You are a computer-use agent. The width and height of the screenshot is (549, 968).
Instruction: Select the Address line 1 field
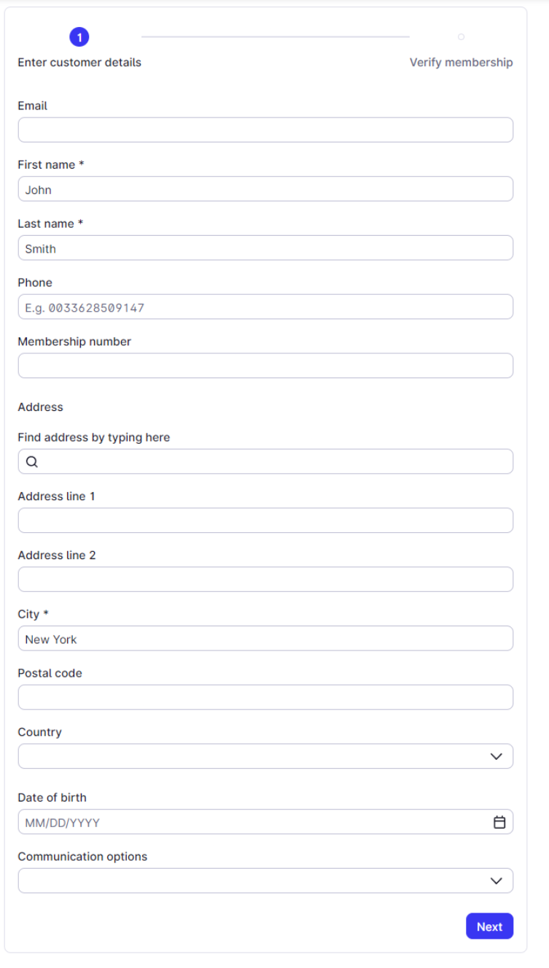[x=265, y=520]
